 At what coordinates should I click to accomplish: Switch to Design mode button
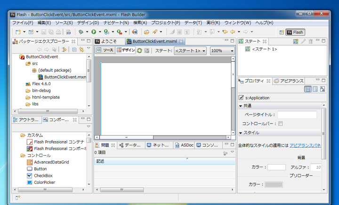[x=126, y=50]
